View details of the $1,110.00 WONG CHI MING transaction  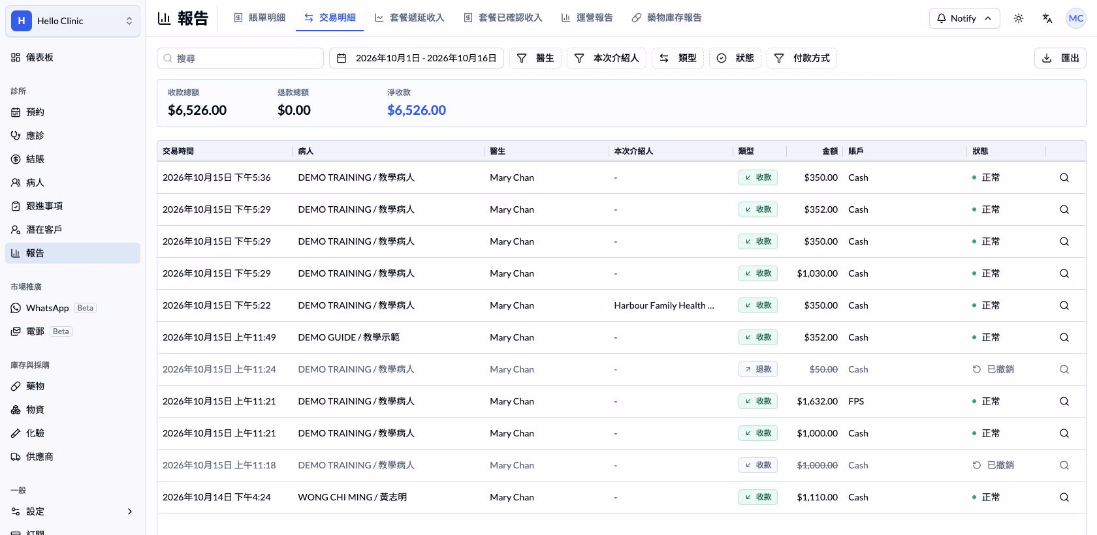click(x=1064, y=497)
